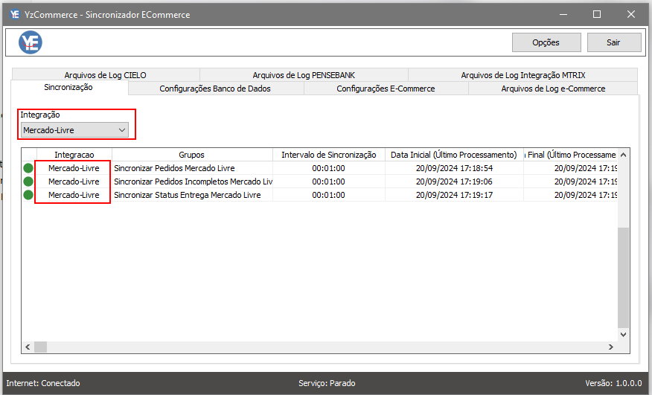Click the table's scroll down arrow
Viewport: 652px width, 395px height.
click(x=623, y=334)
